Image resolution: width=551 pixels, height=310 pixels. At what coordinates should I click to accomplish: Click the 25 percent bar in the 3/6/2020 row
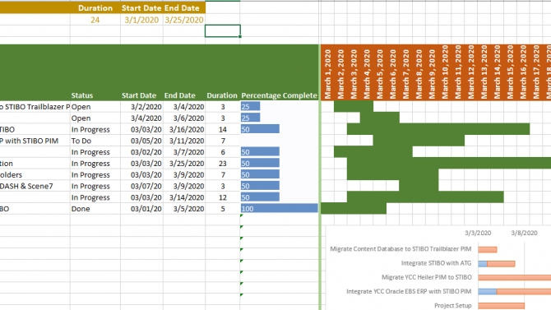(251, 118)
